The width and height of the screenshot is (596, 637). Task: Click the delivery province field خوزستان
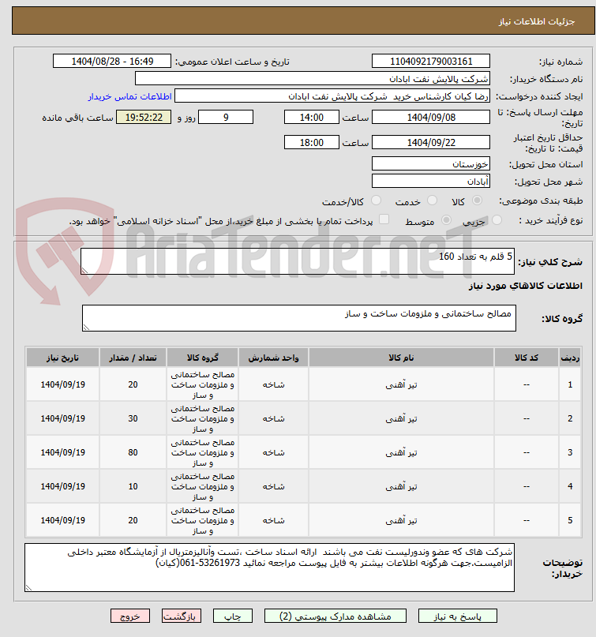click(431, 163)
